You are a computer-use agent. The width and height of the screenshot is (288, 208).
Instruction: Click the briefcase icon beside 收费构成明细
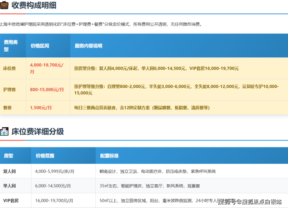pyautogui.click(x=4, y=6)
